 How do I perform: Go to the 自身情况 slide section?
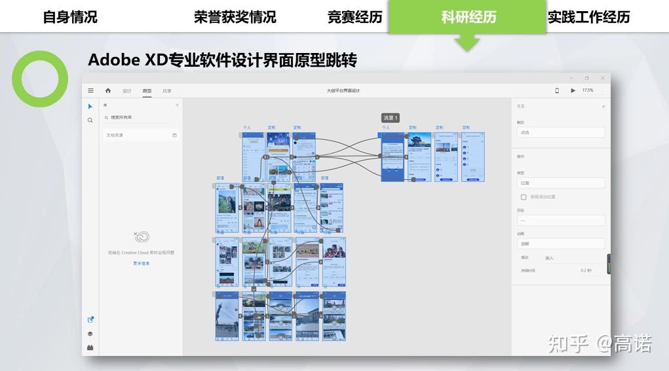pos(70,17)
